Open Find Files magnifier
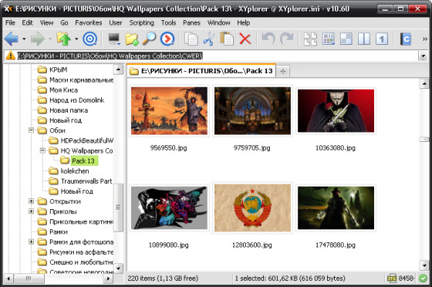This screenshot has height=287, width=432. pos(150,39)
